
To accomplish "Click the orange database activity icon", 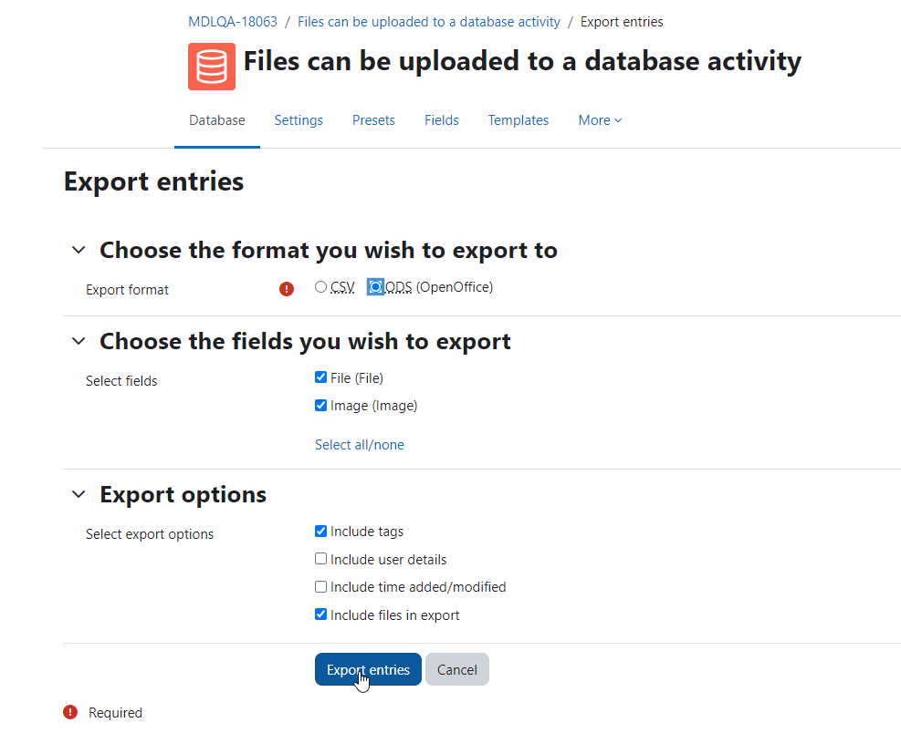I will [212, 67].
